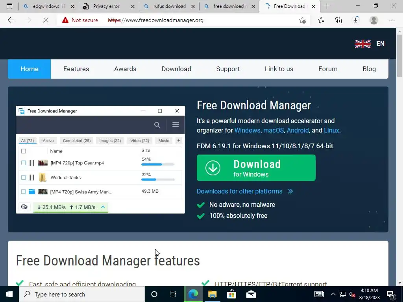403x302 pixels.
Task: Follow the Android platform link
Action: pyautogui.click(x=298, y=130)
